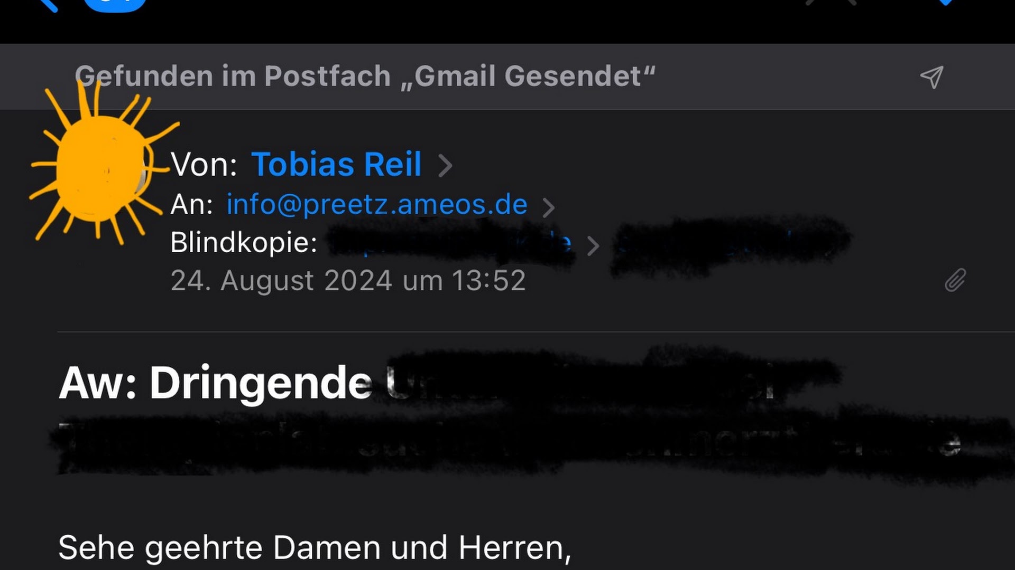Image resolution: width=1015 pixels, height=570 pixels.
Task: Tap the date 24. August 2024 um 13:52
Action: click(348, 280)
